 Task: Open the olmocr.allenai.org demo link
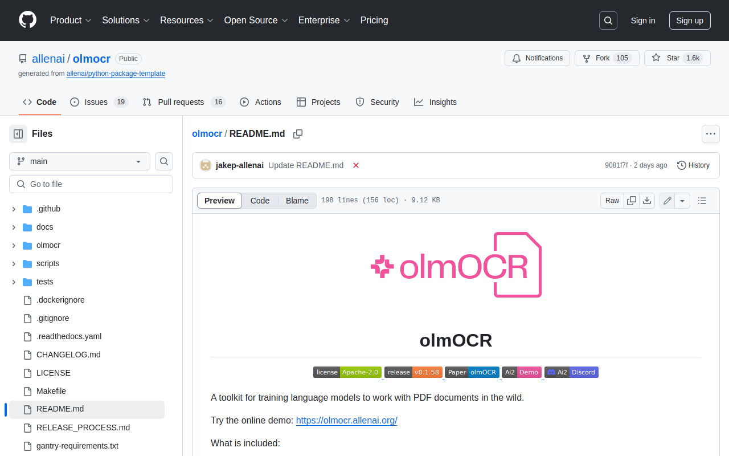point(346,421)
